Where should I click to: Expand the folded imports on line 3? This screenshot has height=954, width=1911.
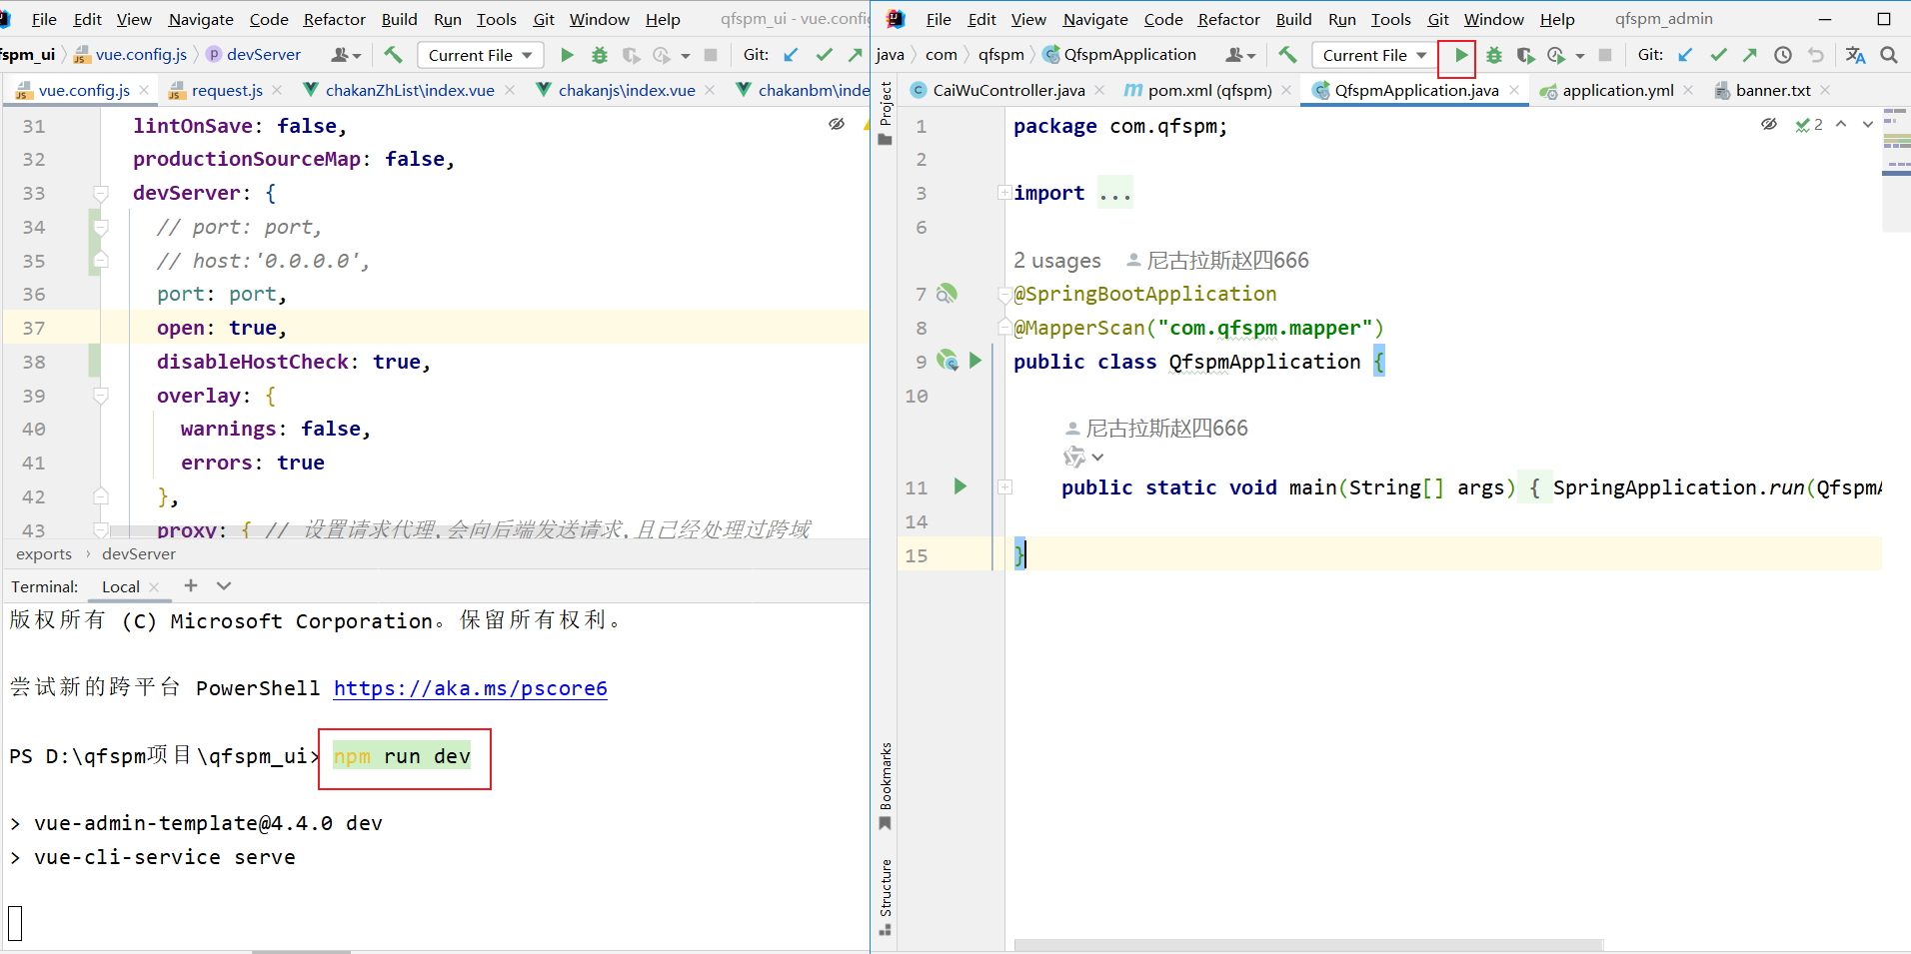pyautogui.click(x=1004, y=192)
